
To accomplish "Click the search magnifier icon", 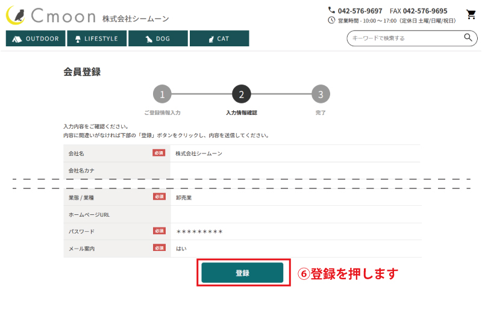I will coord(468,38).
